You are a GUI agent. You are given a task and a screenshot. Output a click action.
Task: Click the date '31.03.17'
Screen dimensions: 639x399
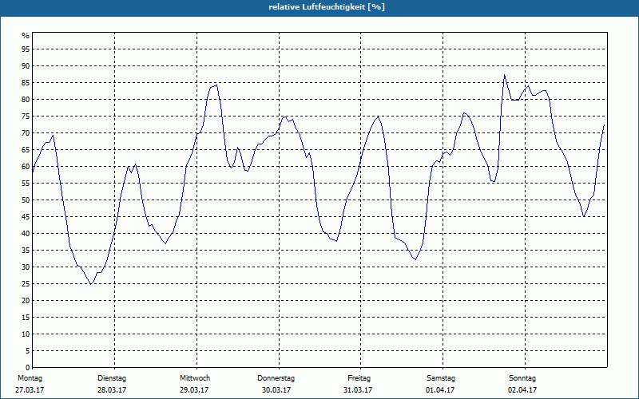358,390
